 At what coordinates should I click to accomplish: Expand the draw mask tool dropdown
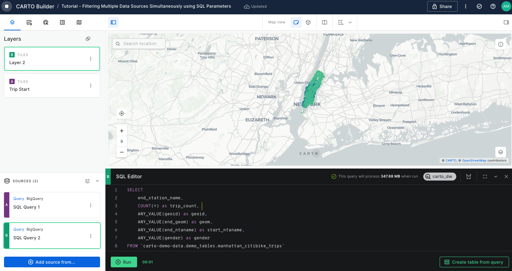(x=350, y=22)
